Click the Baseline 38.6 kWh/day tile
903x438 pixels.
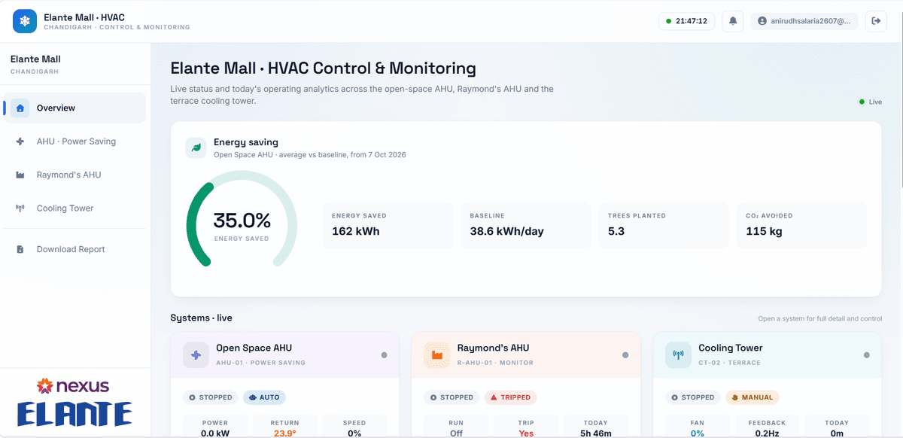click(x=525, y=224)
